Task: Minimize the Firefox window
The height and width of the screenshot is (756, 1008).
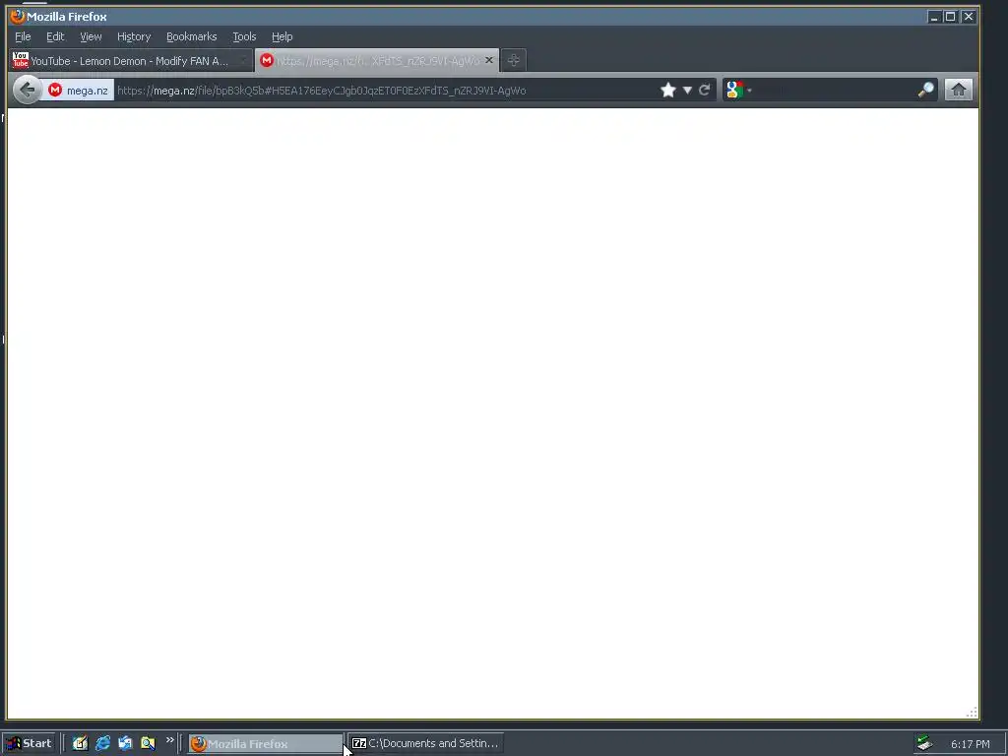Action: [934, 17]
